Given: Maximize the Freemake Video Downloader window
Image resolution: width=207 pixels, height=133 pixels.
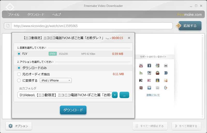Looking at the screenshot, I should pyautogui.click(x=196, y=6).
